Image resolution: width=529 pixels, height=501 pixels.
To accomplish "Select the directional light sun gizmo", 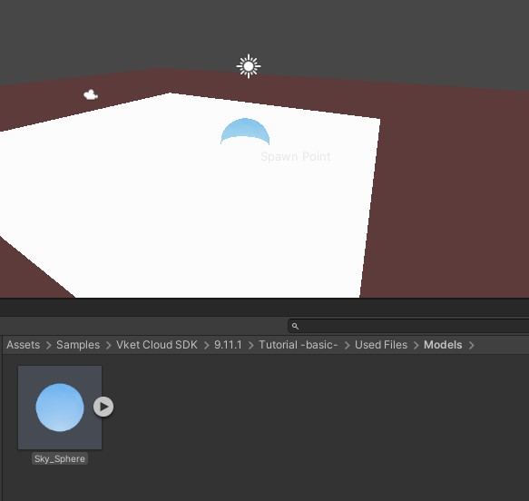I will point(249,66).
